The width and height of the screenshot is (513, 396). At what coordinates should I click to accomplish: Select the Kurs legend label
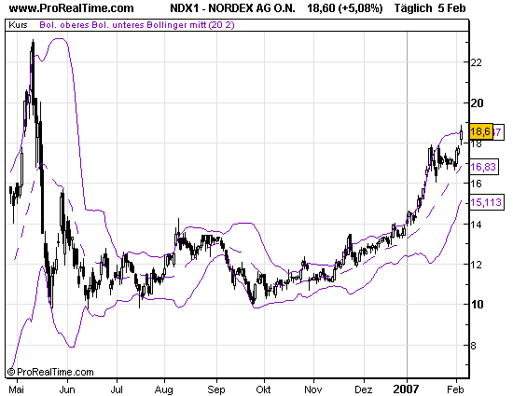pos(18,25)
